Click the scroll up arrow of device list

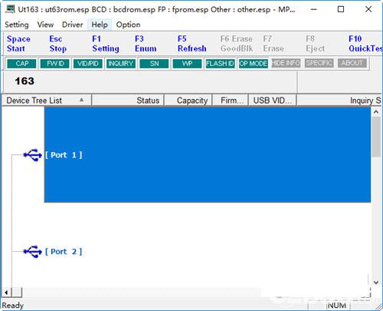pos(376,112)
